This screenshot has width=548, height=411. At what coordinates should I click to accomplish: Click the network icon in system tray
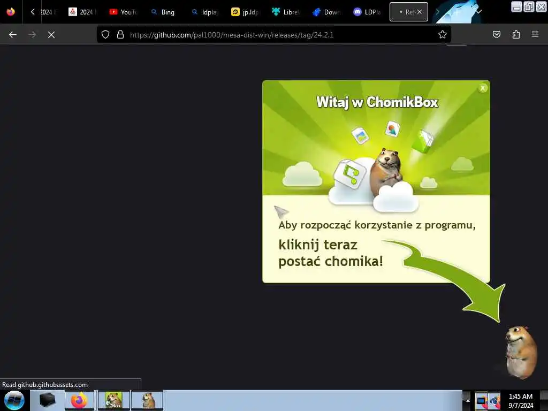[494, 400]
